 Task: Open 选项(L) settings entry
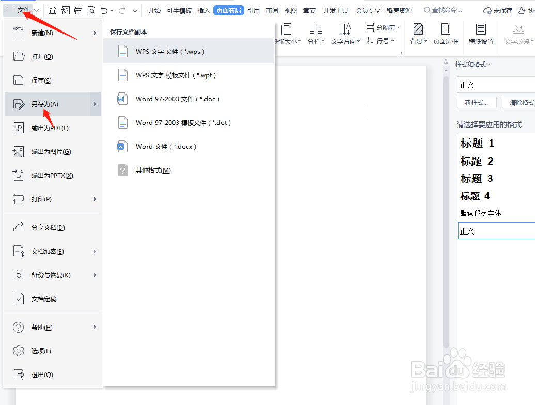pyautogui.click(x=53, y=351)
